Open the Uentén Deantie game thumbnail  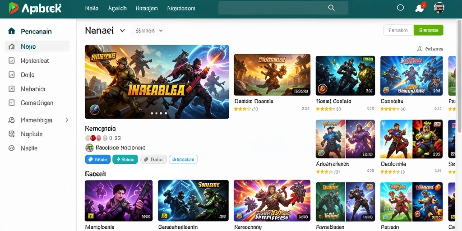pos(272,75)
